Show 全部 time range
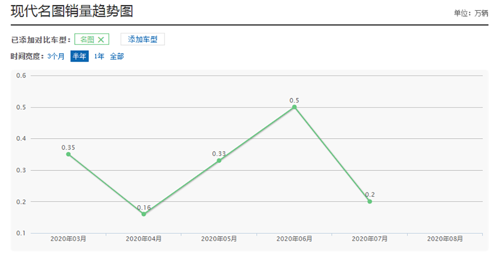The image size is (501, 258). click(x=117, y=56)
